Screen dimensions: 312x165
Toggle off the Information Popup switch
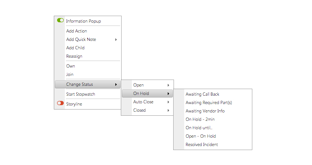[60, 20]
